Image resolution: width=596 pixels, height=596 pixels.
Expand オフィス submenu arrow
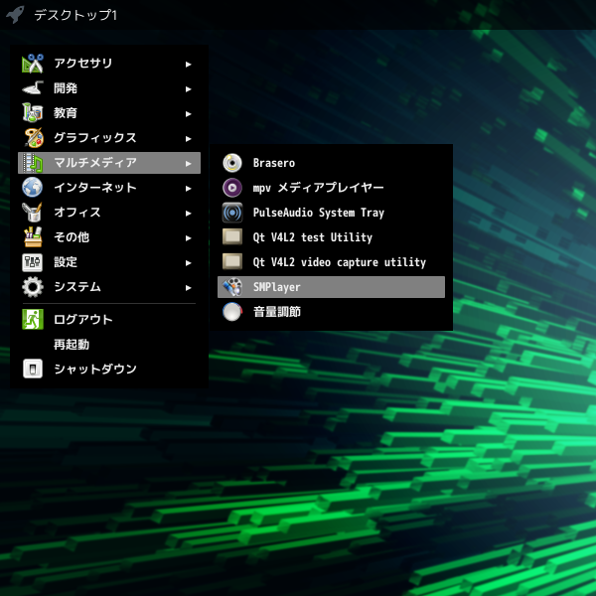click(x=188, y=214)
